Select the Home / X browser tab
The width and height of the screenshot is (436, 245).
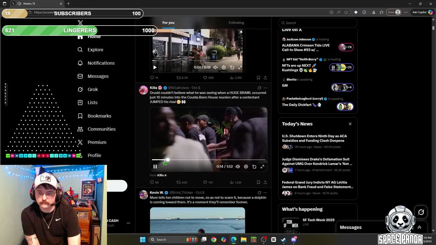(37, 4)
